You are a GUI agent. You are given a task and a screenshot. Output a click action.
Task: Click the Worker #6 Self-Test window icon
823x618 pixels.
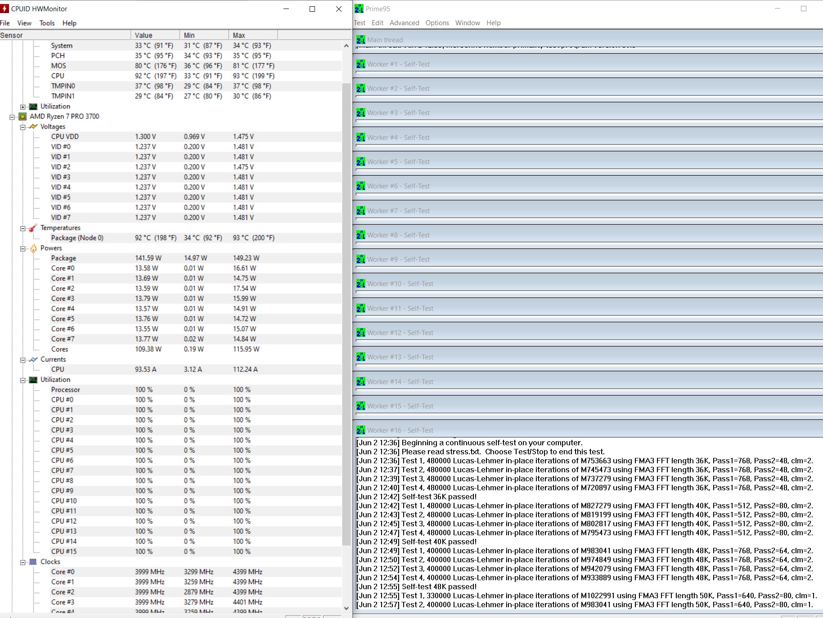click(x=361, y=186)
